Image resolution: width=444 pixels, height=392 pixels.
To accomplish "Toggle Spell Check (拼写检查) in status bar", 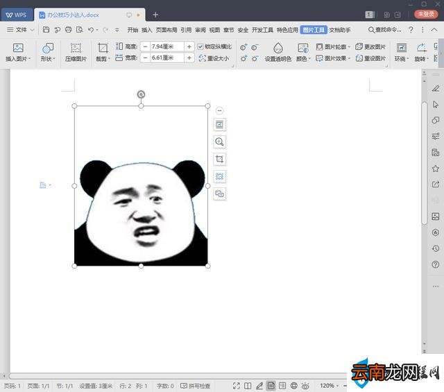I will (196, 386).
